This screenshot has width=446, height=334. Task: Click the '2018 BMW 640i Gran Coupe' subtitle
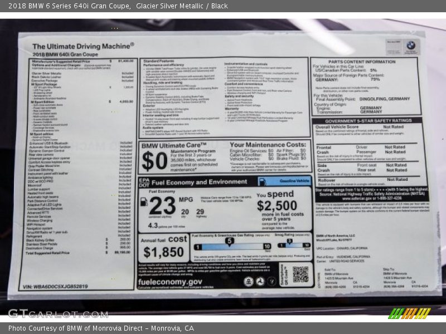(65, 54)
